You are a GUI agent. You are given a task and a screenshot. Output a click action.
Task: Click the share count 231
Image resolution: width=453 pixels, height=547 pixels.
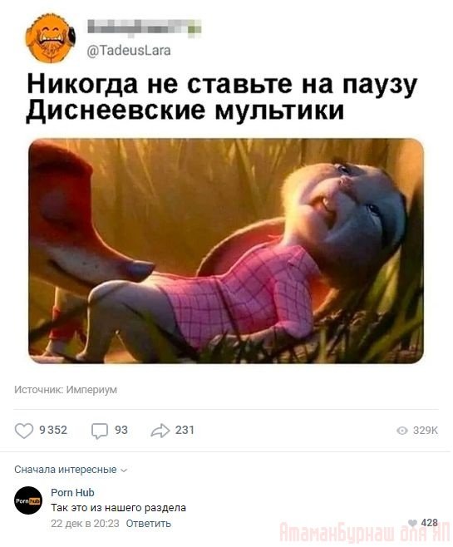[x=185, y=430]
